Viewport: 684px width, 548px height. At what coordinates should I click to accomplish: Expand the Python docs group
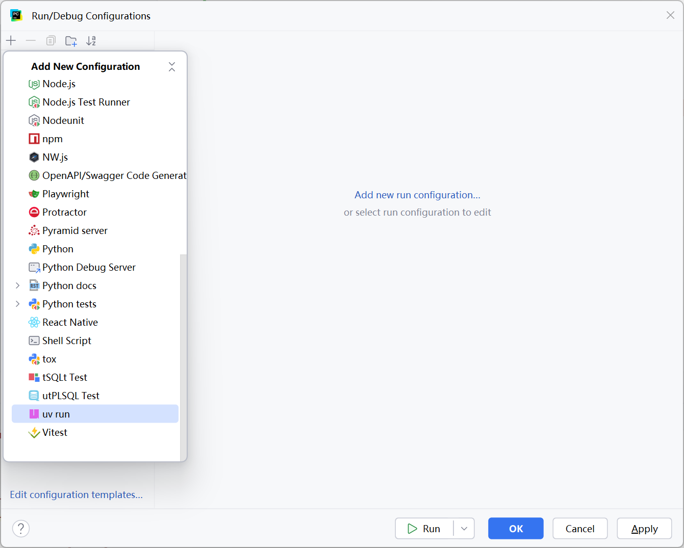pyautogui.click(x=18, y=285)
